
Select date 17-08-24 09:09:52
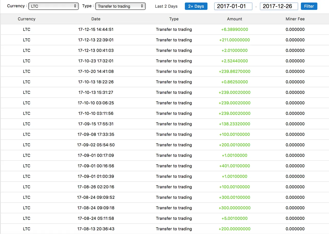[x=96, y=197]
